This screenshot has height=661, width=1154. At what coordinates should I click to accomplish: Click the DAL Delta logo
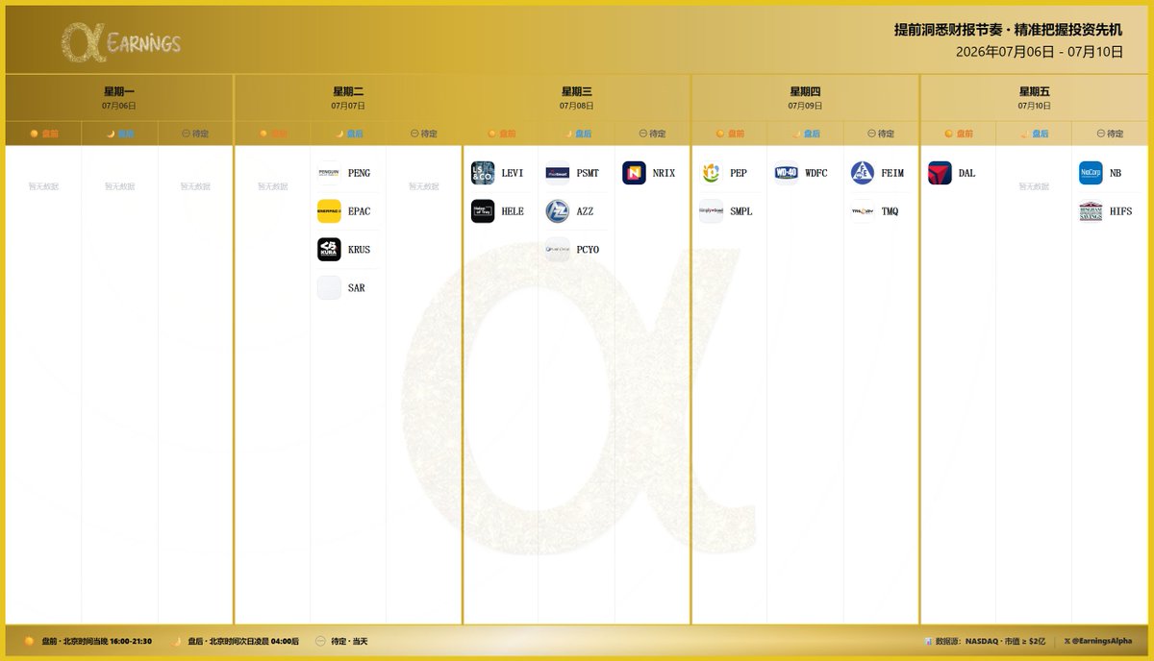(940, 173)
